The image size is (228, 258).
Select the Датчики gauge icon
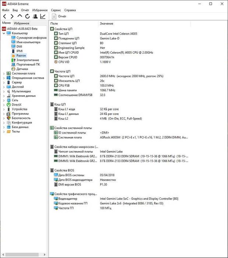pyautogui.click(x=13, y=69)
